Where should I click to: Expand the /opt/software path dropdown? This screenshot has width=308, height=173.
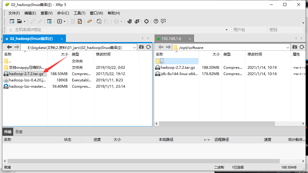click(288, 47)
